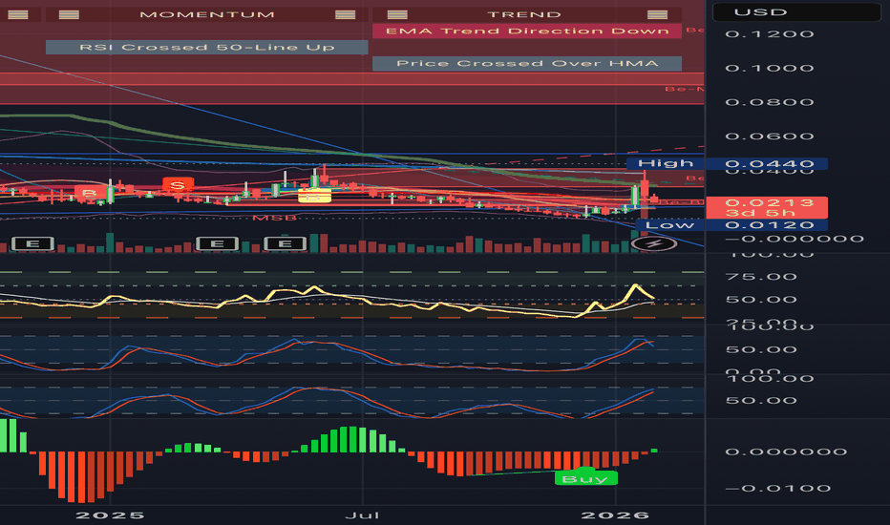Click the red S sell signal marker
The height and width of the screenshot is (525, 890).
click(x=179, y=183)
